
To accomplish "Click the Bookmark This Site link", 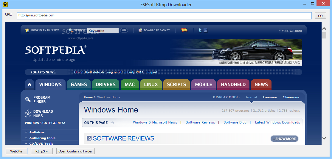I will pyautogui.click(x=45, y=30).
